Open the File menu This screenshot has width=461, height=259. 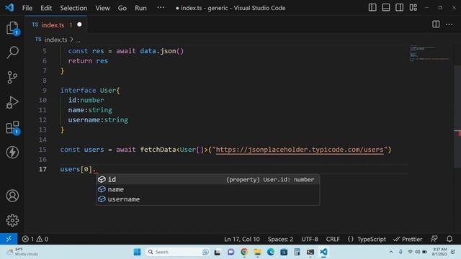click(x=27, y=8)
